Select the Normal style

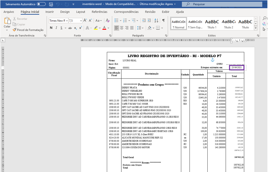pos(178,24)
